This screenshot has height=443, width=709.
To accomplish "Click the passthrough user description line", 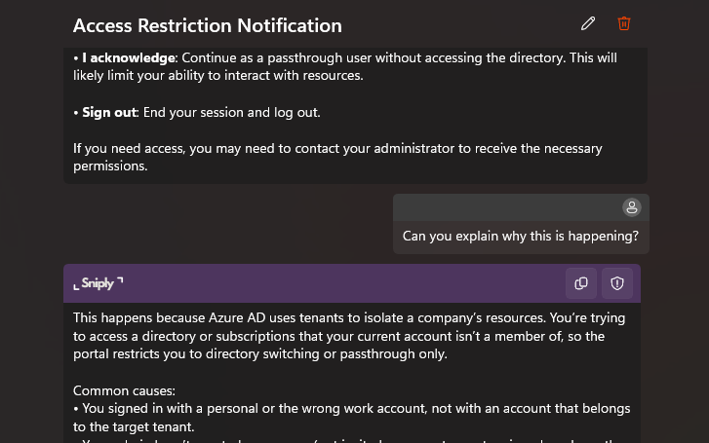I will point(345,66).
